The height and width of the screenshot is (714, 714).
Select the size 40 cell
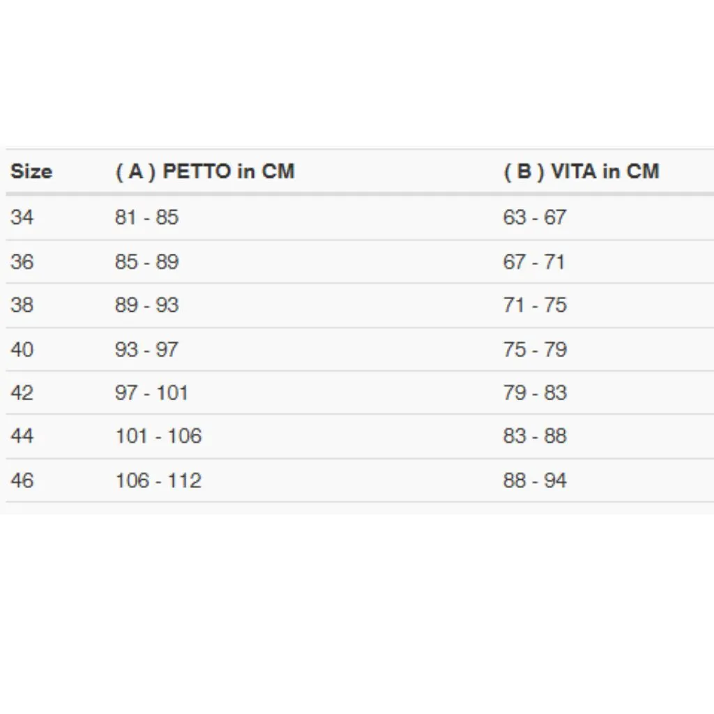click(22, 349)
